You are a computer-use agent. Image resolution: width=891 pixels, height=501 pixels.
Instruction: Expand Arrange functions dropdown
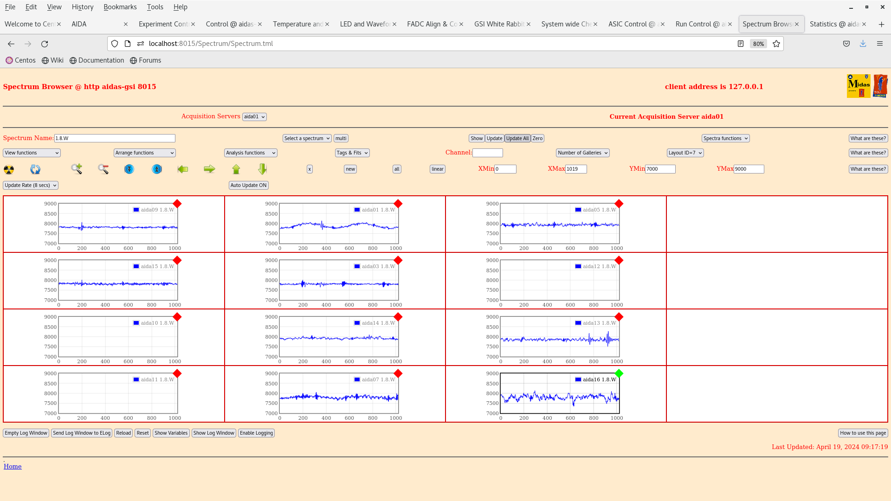click(x=145, y=153)
